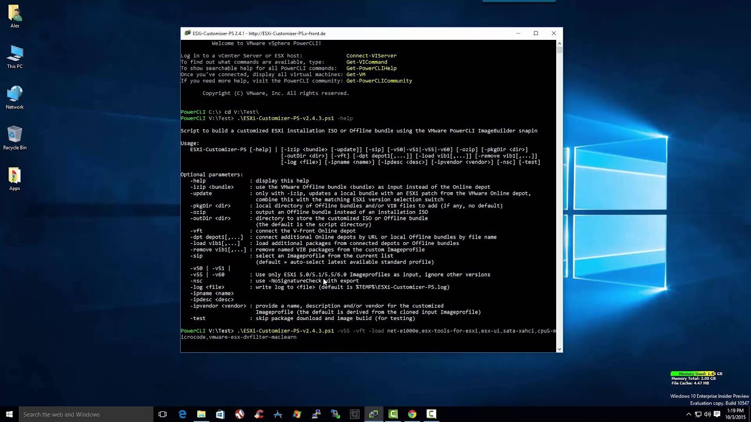Launch CCleaner from the taskbar
The height and width of the screenshot is (422, 751).
(259, 414)
